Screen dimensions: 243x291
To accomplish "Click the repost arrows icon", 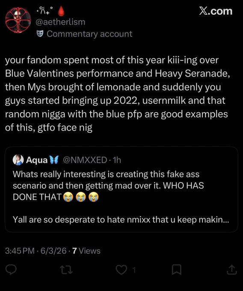I will pyautogui.click(x=66, y=270).
